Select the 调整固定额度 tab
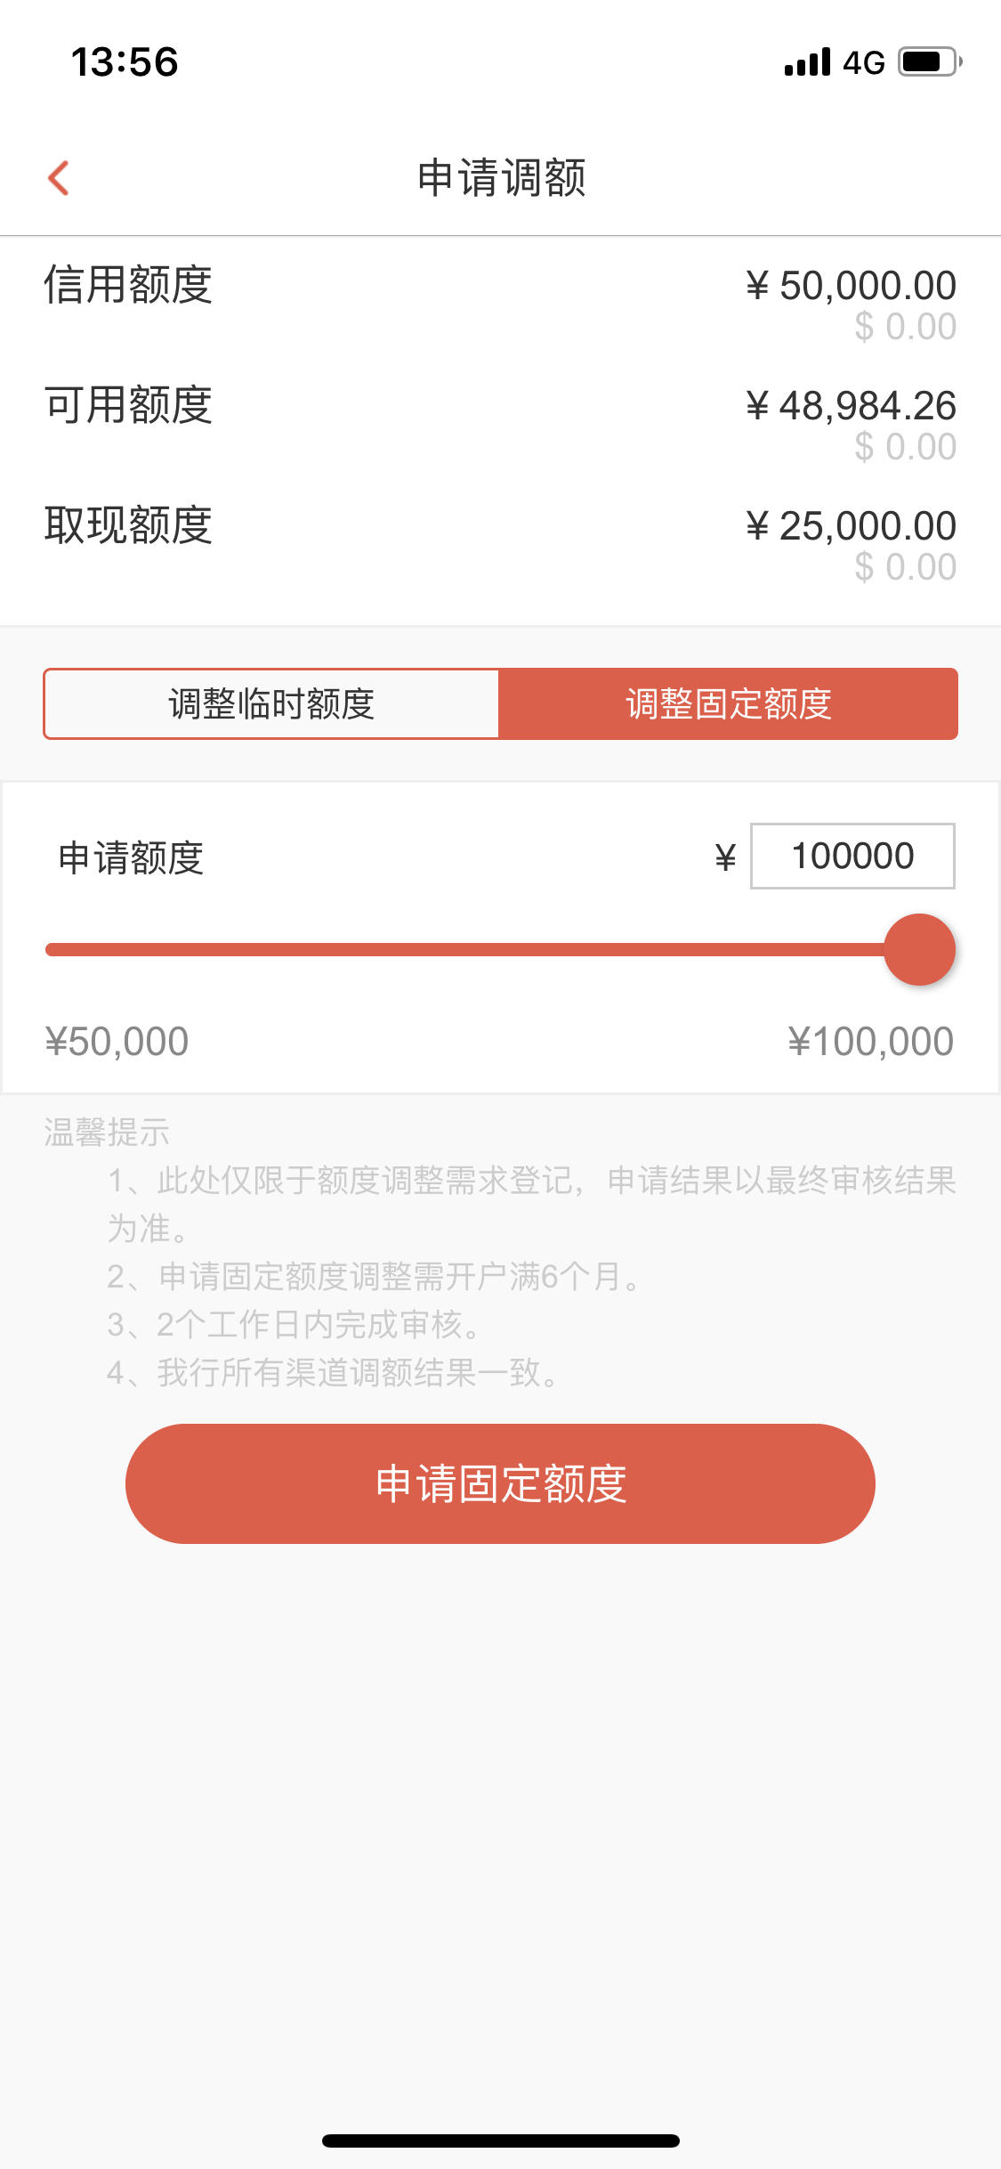Viewport: 1001px width, 2169px height. pyautogui.click(x=728, y=703)
